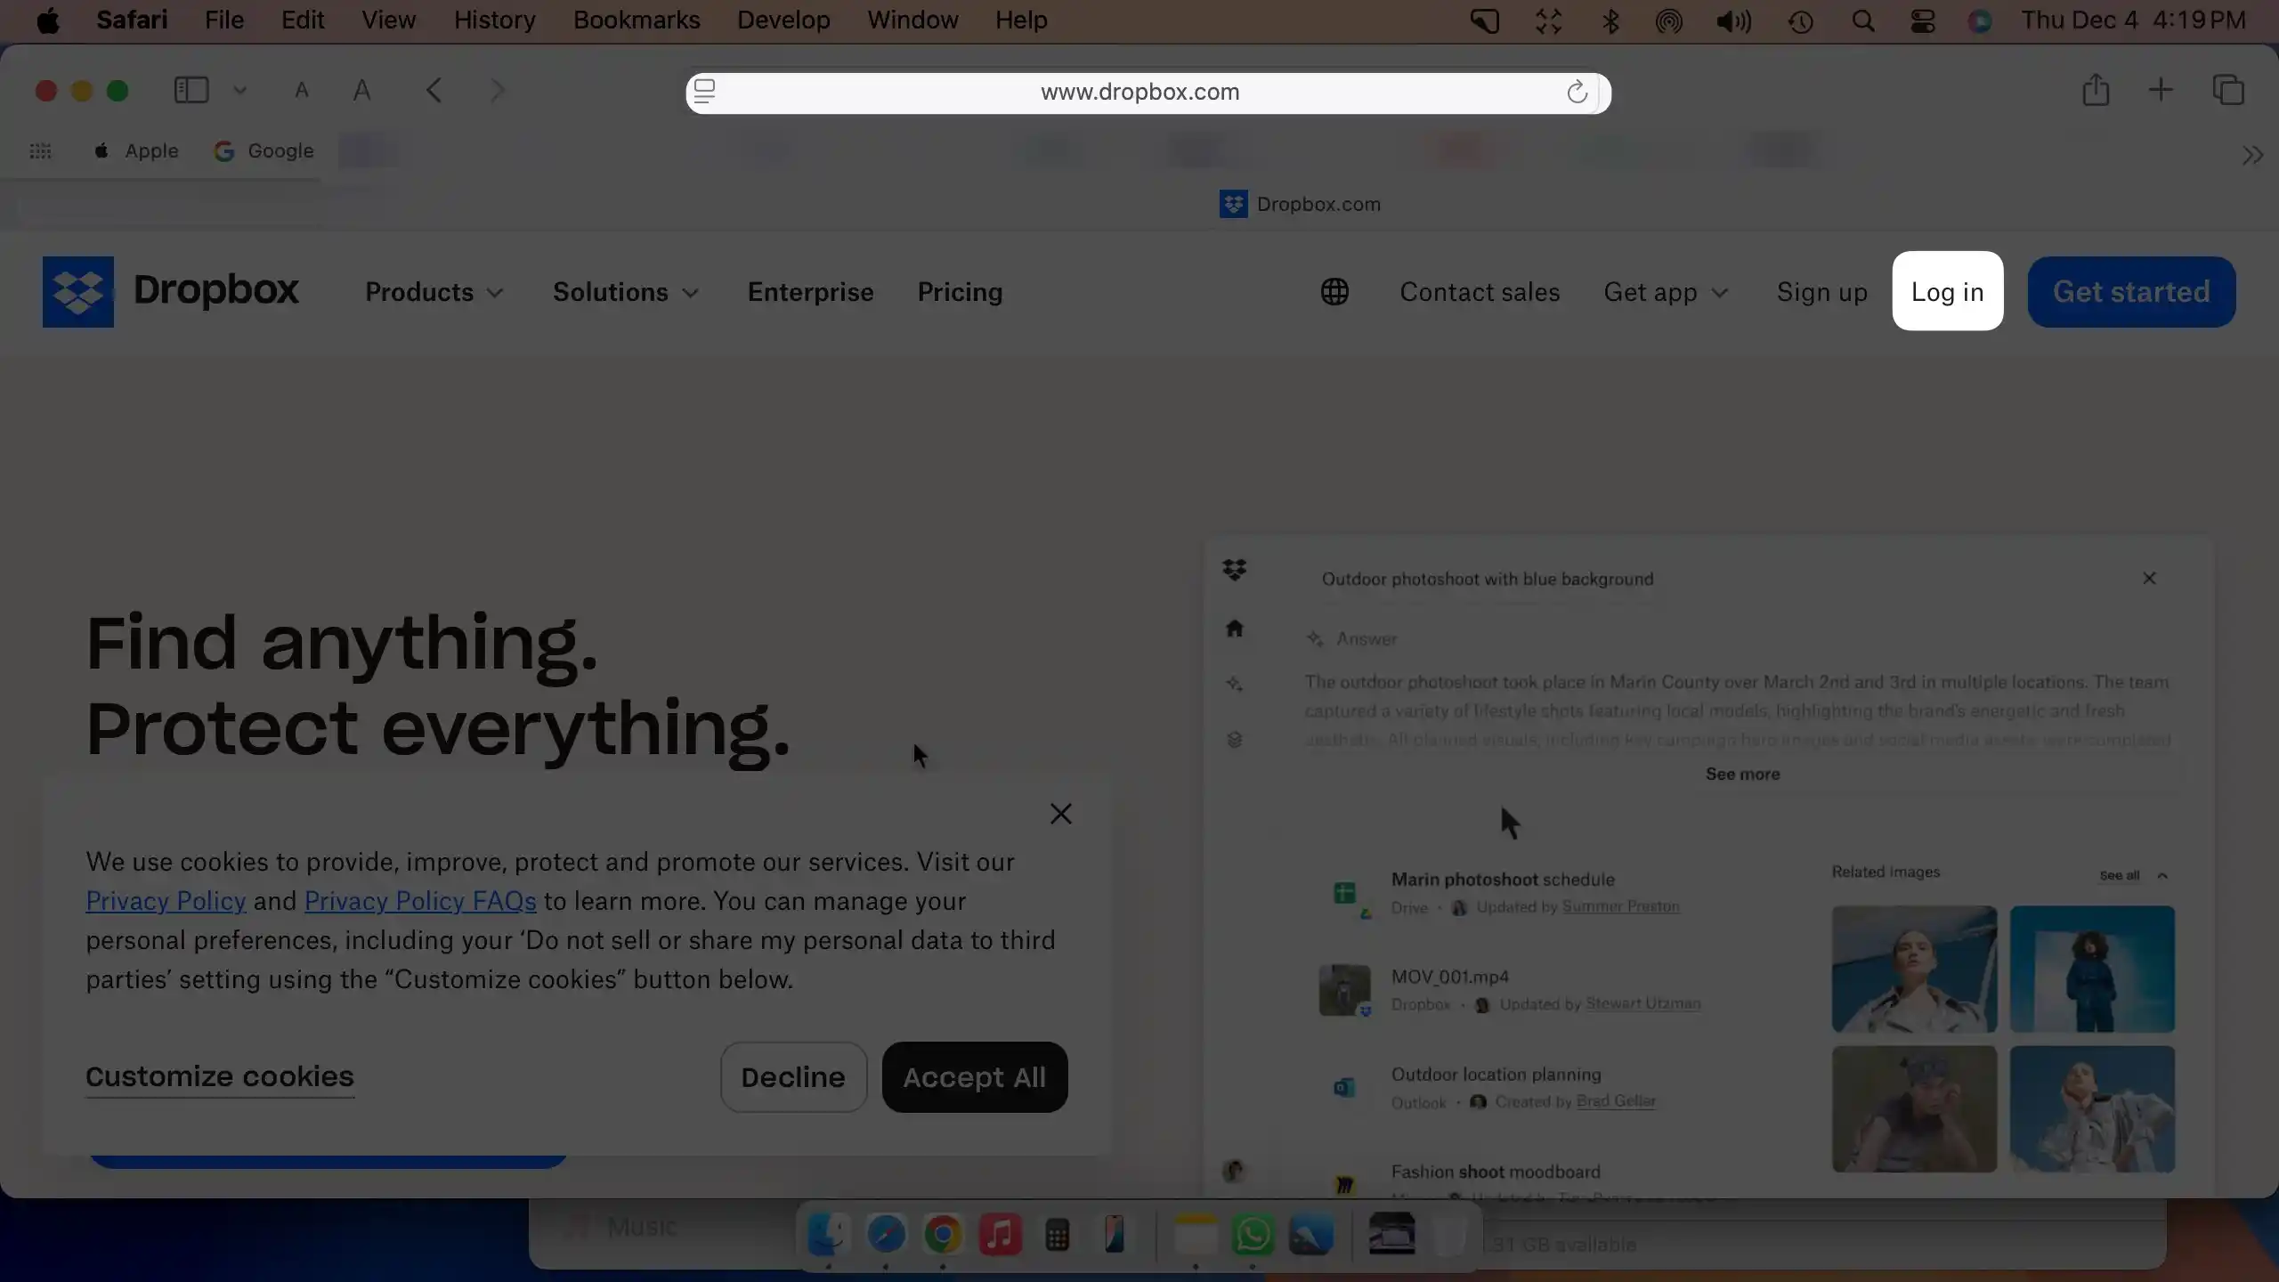
Task: Decline the cookies
Action: (x=792, y=1077)
